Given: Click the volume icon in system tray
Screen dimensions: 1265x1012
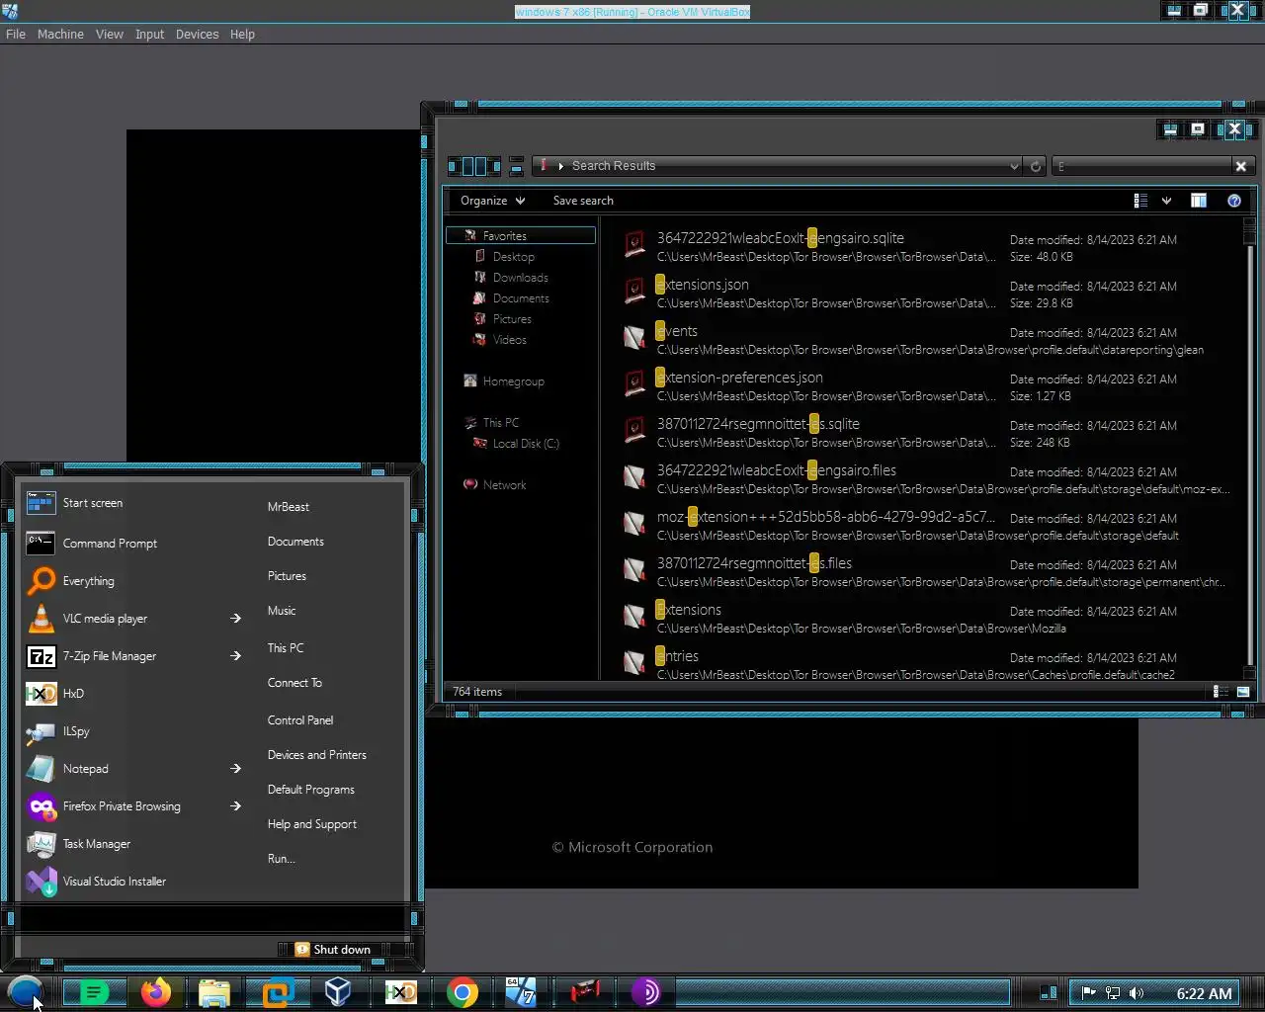Looking at the screenshot, I should tap(1137, 993).
